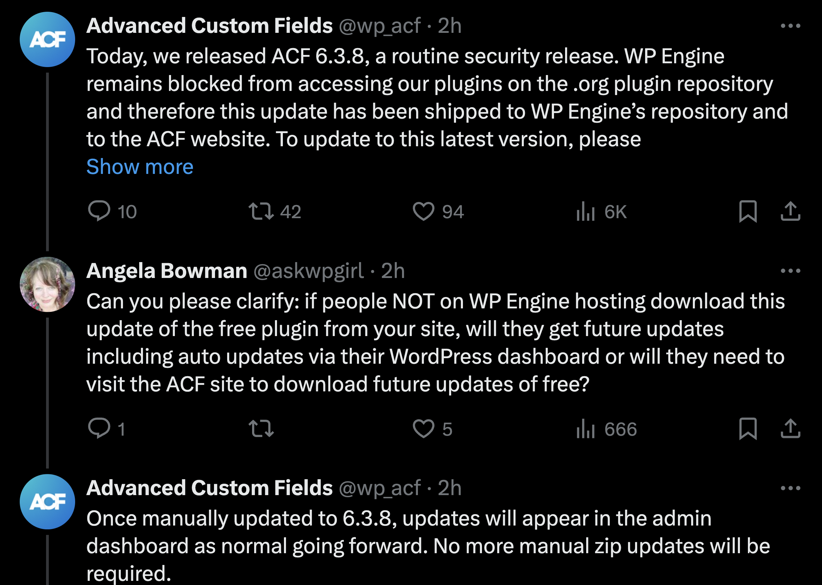This screenshot has width=822, height=585.
Task: Click Angela Bowman's profile photo
Action: [x=47, y=284]
